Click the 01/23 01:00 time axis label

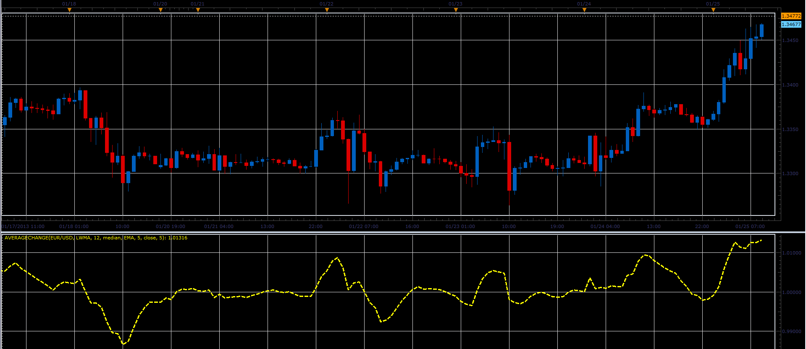coord(460,226)
